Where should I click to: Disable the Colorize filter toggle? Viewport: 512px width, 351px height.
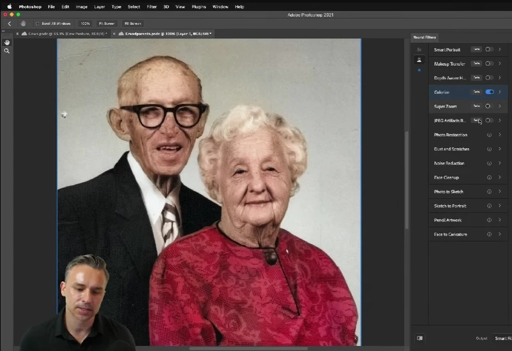490,92
